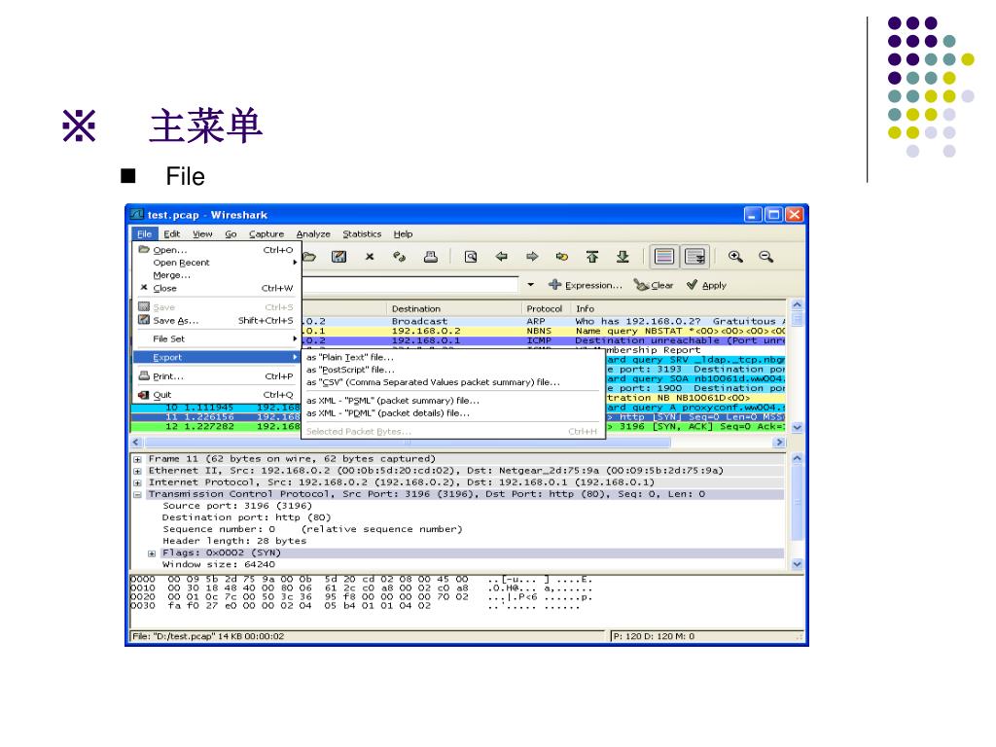Export as "Plain Text" file
This screenshot has width=996, height=747.
452,357
